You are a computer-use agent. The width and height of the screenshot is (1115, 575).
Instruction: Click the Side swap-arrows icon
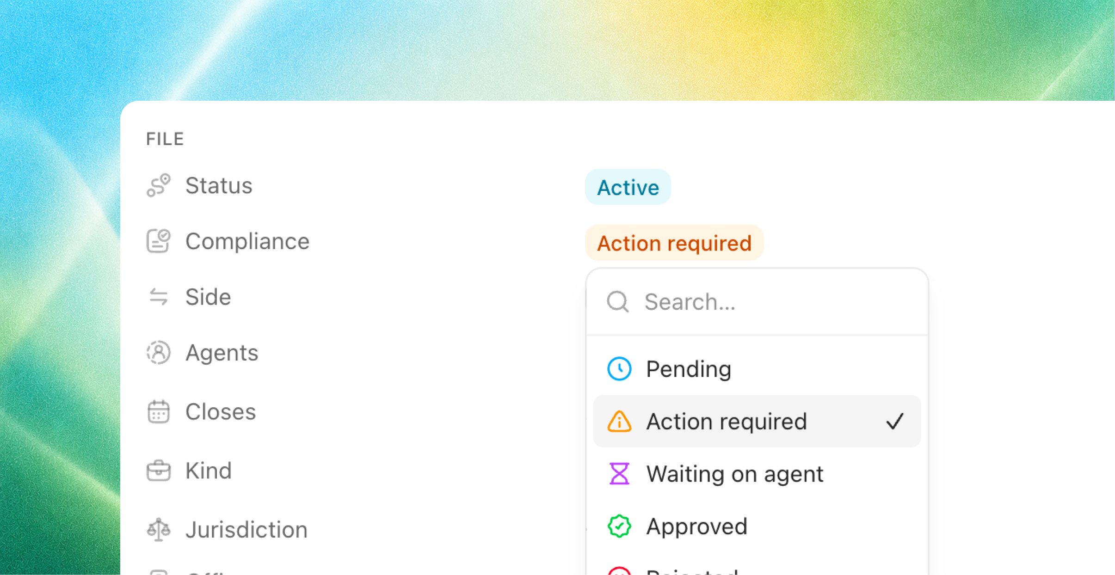159,297
